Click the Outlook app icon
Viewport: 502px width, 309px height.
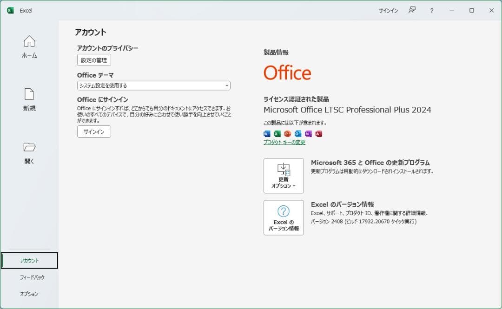[x=298, y=134]
